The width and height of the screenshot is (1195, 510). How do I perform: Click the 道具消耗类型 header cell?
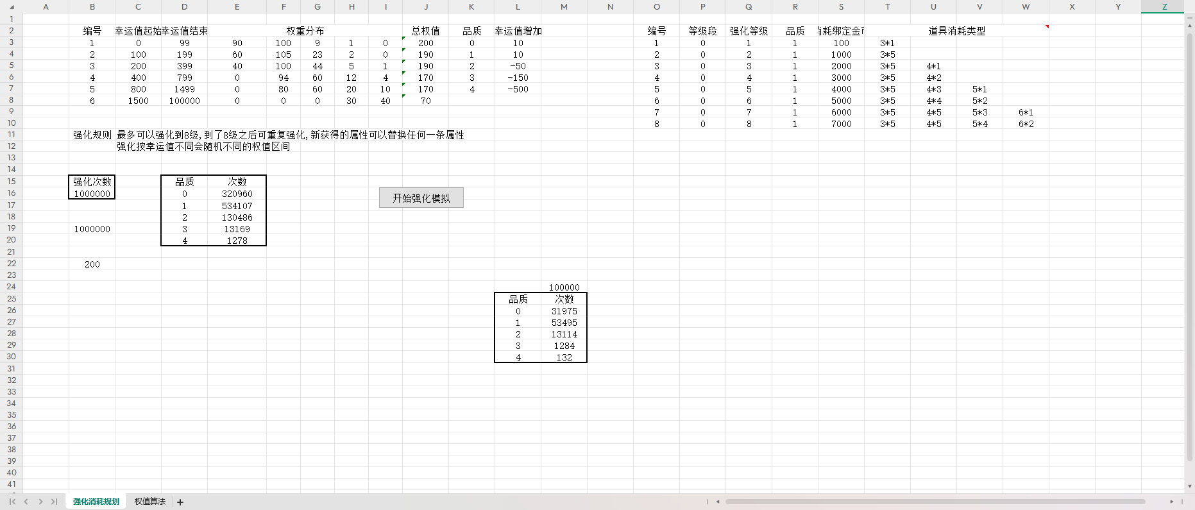coord(956,31)
